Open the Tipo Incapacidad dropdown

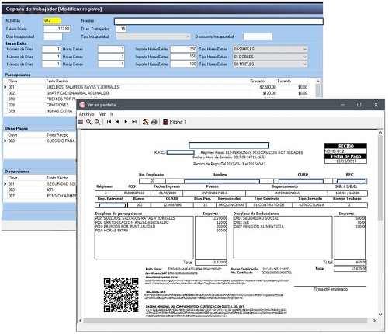154,37
